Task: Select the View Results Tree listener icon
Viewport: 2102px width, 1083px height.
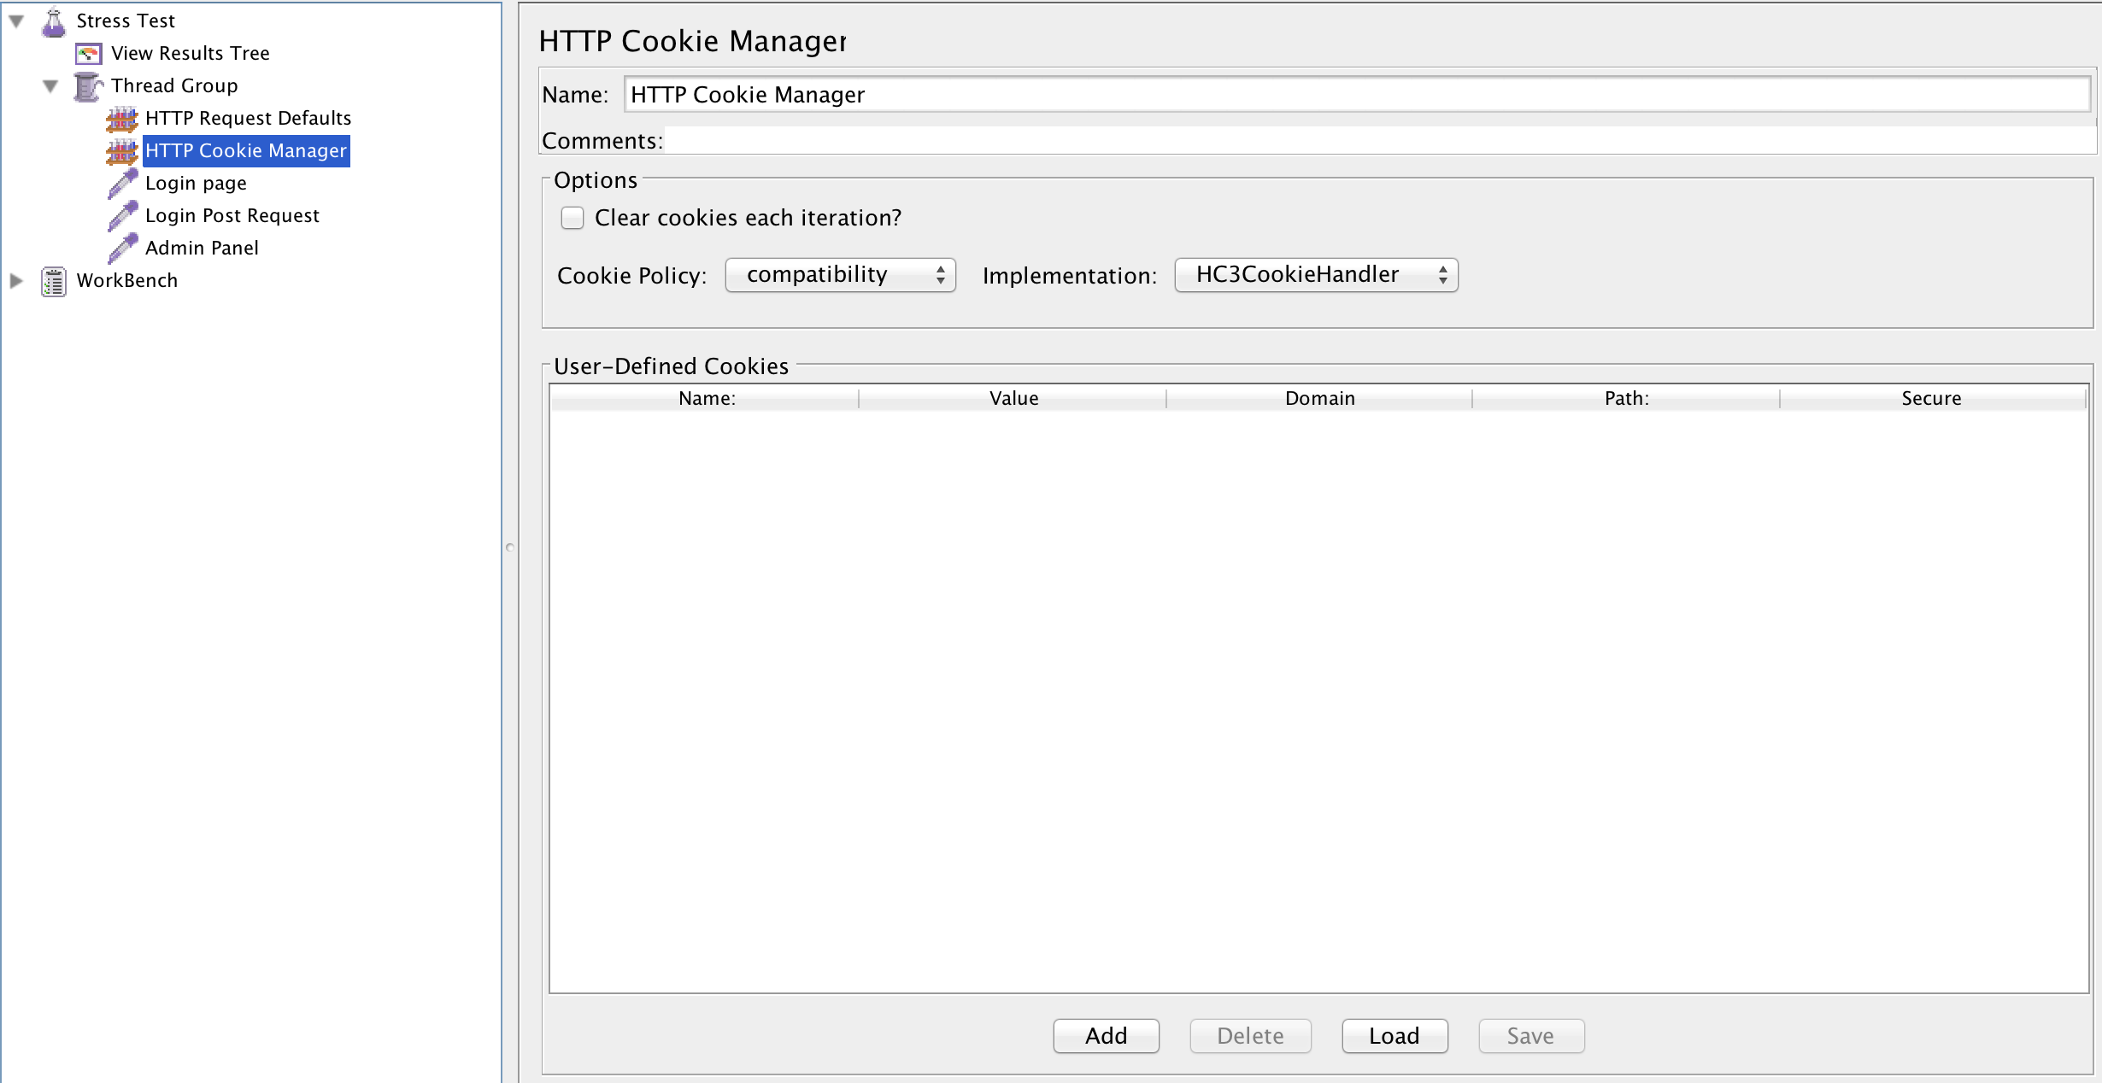Action: (88, 54)
